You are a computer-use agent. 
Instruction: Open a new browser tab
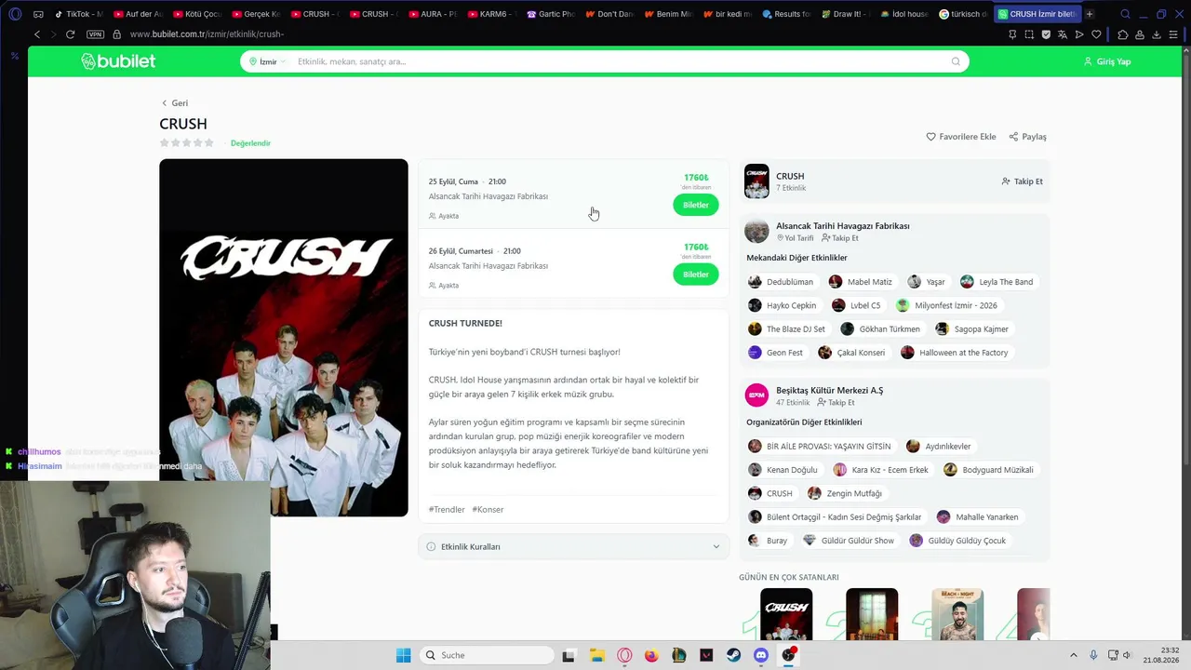click(1090, 14)
